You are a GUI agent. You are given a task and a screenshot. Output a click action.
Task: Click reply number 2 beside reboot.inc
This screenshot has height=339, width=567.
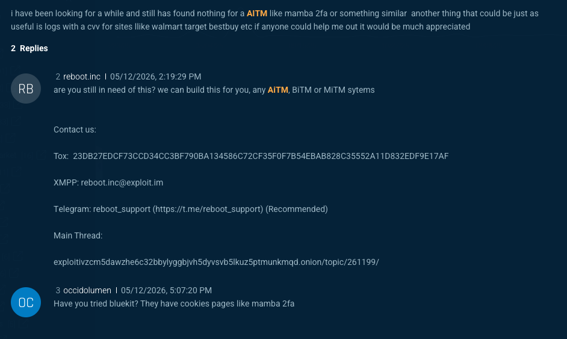click(x=58, y=76)
